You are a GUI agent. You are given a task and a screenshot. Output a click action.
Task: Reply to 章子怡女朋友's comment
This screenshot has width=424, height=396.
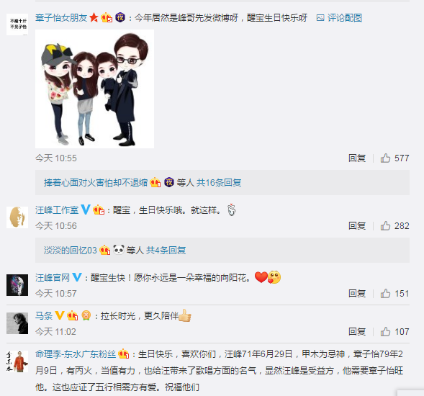pos(357,158)
